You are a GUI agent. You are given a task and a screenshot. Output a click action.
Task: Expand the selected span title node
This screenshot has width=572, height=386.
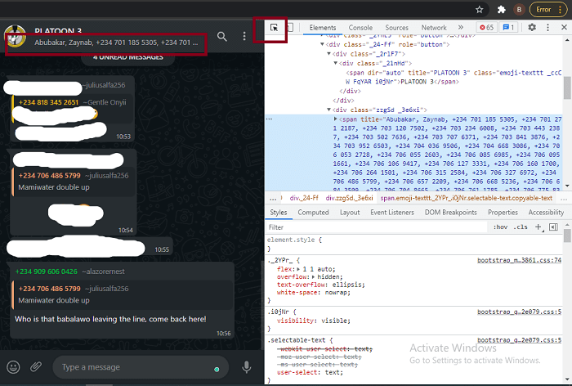click(x=335, y=119)
